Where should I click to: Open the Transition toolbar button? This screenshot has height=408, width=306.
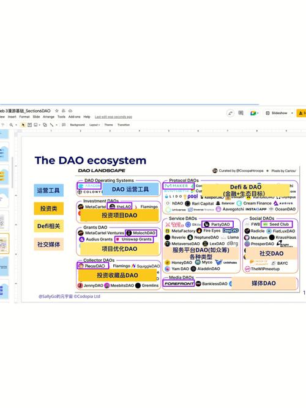tap(124, 125)
